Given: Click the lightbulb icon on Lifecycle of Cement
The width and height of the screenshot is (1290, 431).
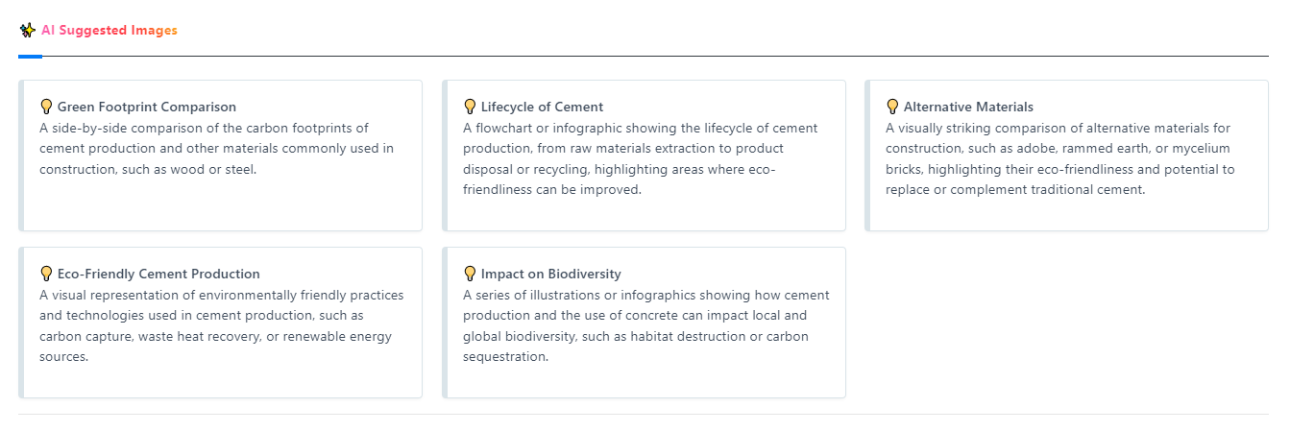Looking at the screenshot, I should 470,107.
